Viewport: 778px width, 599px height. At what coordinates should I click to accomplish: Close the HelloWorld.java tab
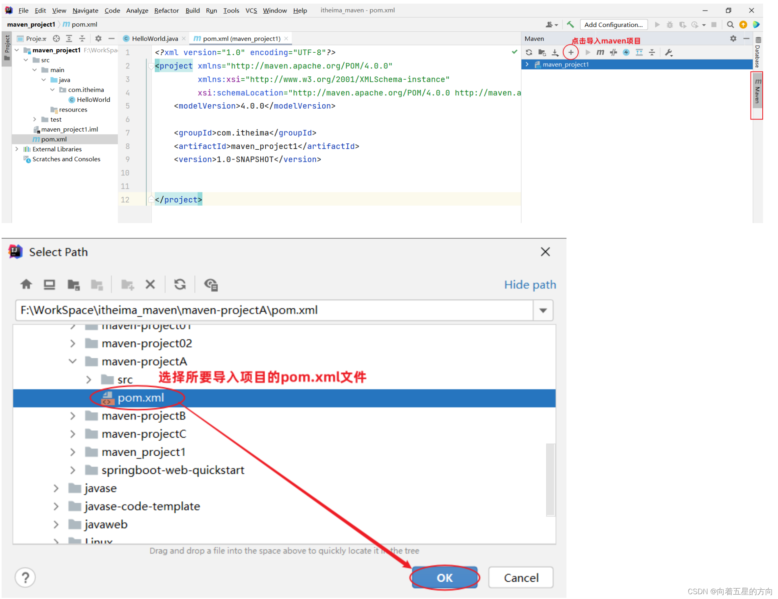184,39
